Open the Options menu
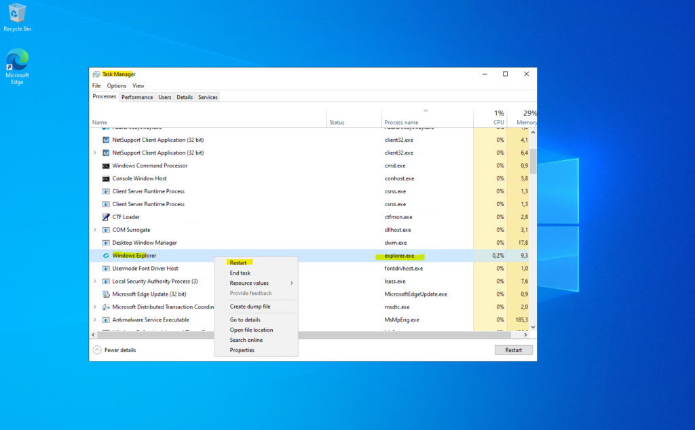The image size is (695, 430). click(x=116, y=86)
